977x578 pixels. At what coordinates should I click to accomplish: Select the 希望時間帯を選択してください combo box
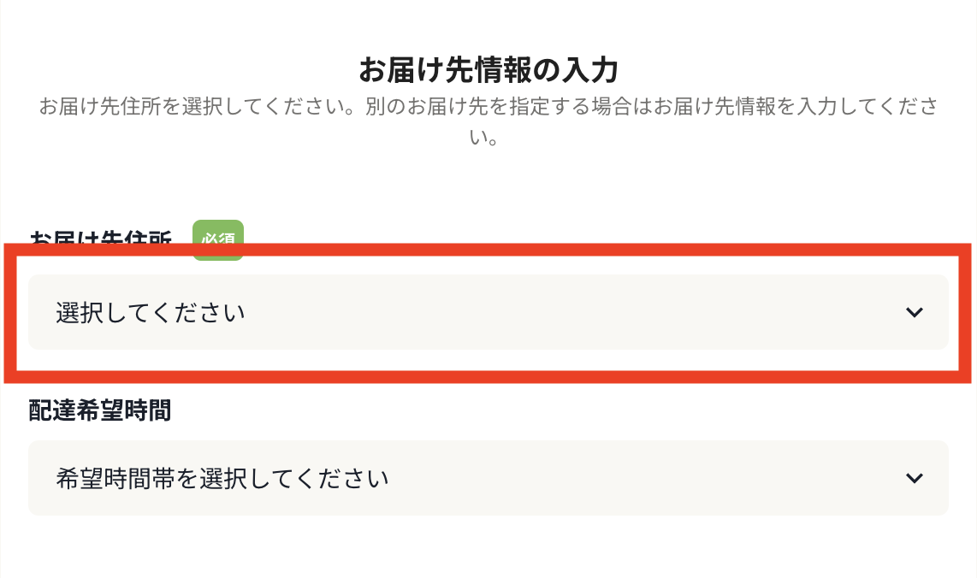[x=488, y=478]
